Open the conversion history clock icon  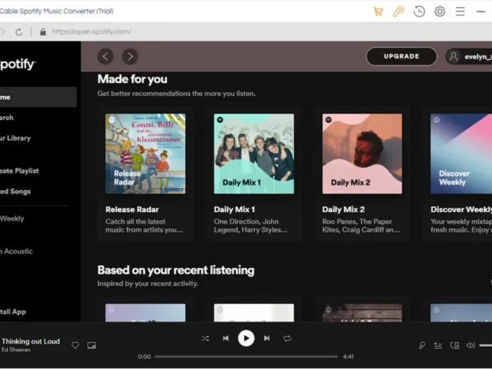click(419, 12)
